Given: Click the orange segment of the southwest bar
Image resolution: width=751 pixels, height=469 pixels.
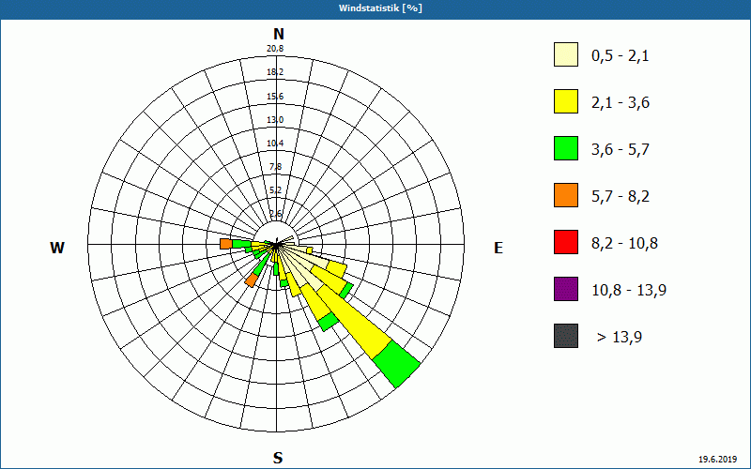Looking at the screenshot, I should pyautogui.click(x=251, y=280).
